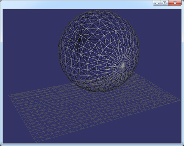Maximize the 3D viewer window

click(x=164, y=3)
